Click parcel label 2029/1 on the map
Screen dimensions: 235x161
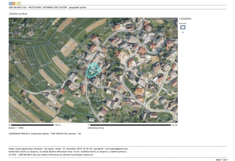(66, 47)
